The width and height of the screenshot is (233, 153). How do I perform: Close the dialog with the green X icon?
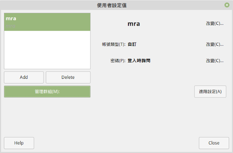(x=227, y=5)
